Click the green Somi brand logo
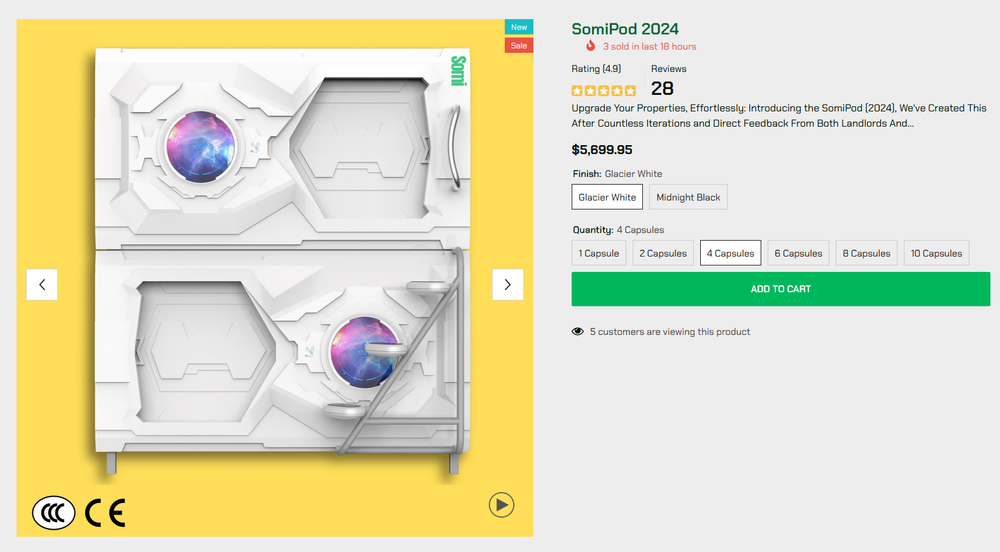 [x=458, y=71]
